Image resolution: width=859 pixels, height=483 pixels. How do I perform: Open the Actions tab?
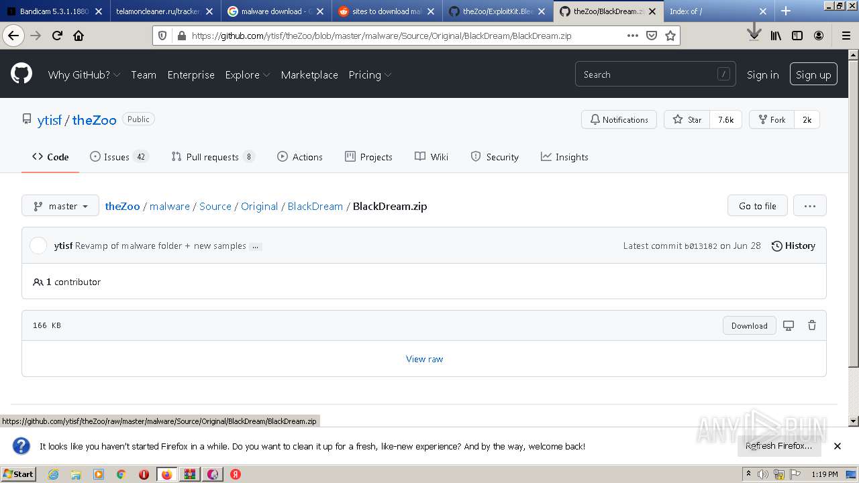[300, 157]
